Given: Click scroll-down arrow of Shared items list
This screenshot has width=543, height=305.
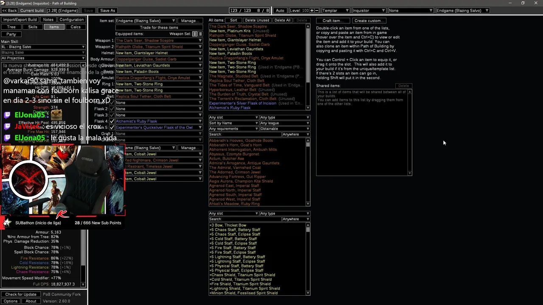Looking at the screenshot, I should pos(410,173).
